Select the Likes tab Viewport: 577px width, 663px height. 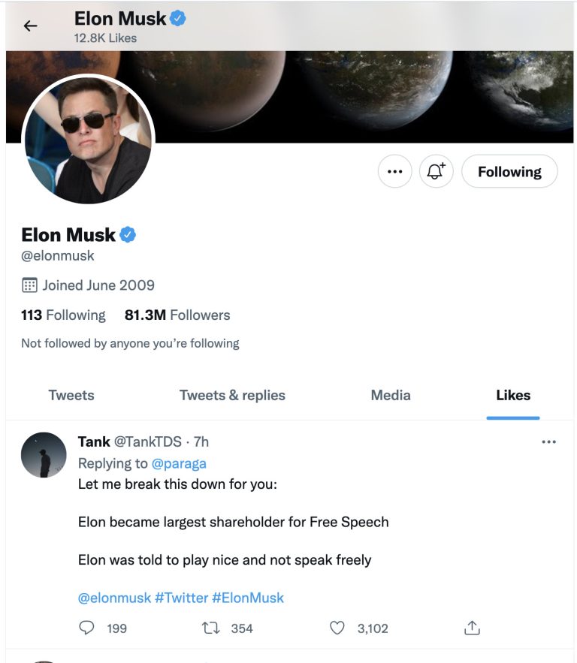513,395
